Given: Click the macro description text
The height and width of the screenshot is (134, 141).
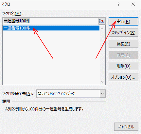Looking at the screenshot, I should coord(44,109).
